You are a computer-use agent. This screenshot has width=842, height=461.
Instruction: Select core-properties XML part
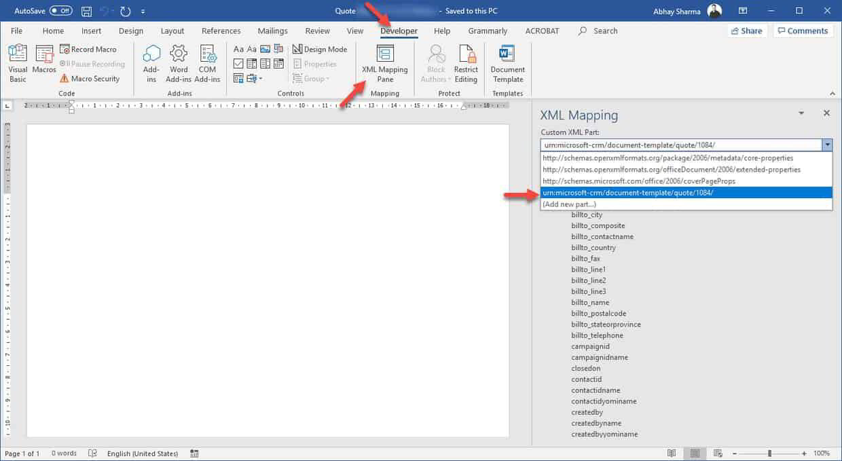coord(687,158)
